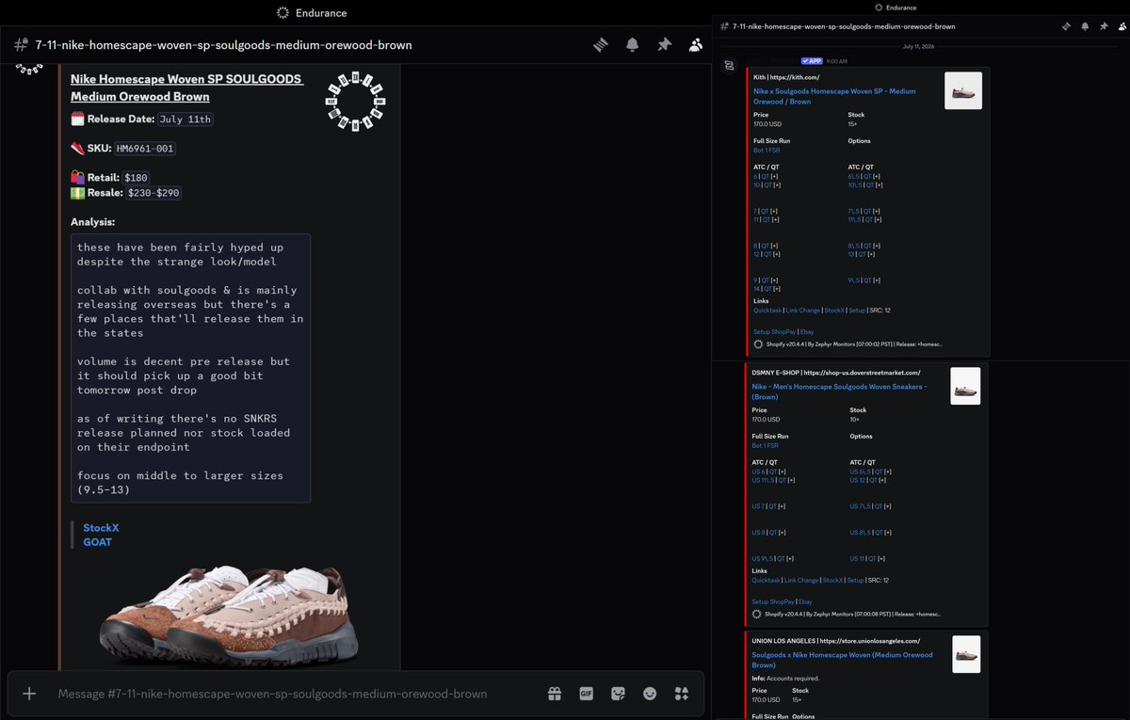1130x720 pixels.
Task: Open the StockX link in left embed
Action: tap(101, 528)
